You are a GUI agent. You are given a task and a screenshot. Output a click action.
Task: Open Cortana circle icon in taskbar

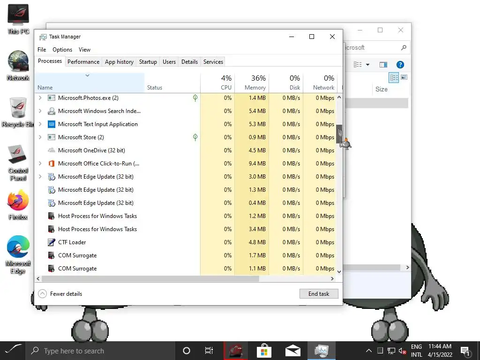tap(187, 351)
